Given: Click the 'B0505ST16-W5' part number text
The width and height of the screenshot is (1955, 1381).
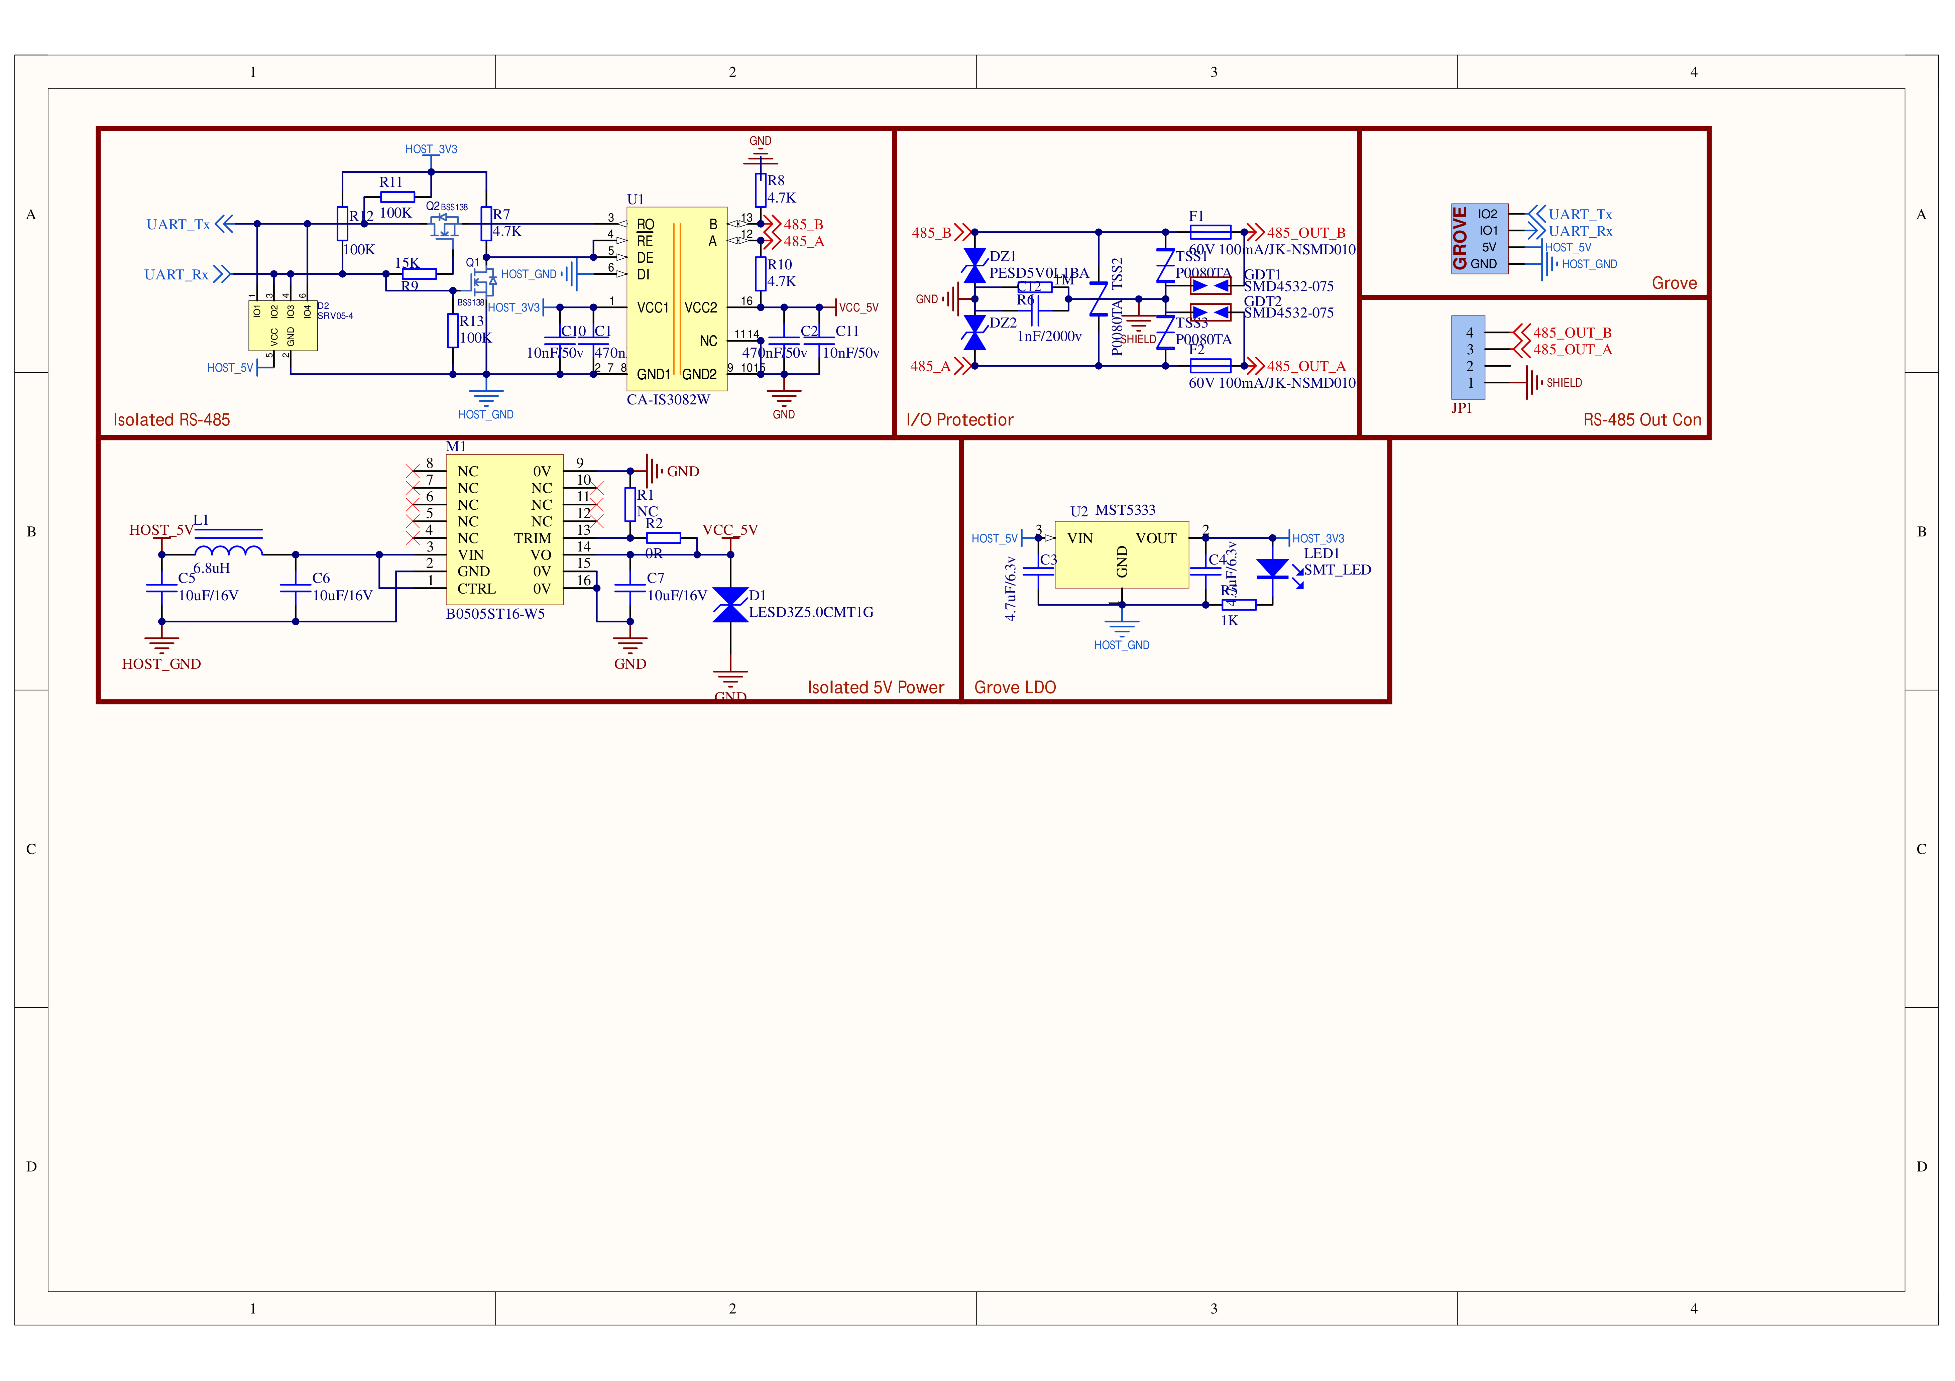Looking at the screenshot, I should pos(495,614).
